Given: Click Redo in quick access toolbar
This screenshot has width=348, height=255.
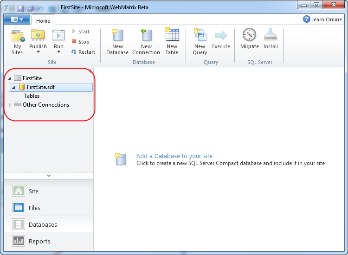Looking at the screenshot, I should (52, 8).
